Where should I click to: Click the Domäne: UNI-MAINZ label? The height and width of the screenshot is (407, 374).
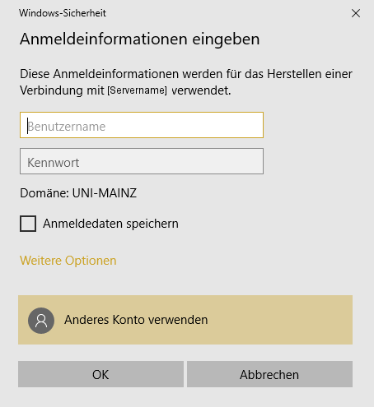point(78,193)
